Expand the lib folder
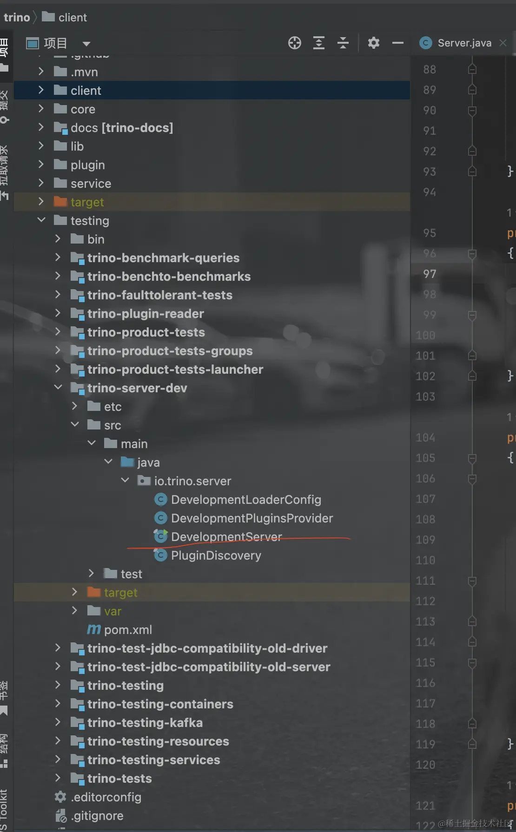This screenshot has height=832, width=516. point(41,146)
